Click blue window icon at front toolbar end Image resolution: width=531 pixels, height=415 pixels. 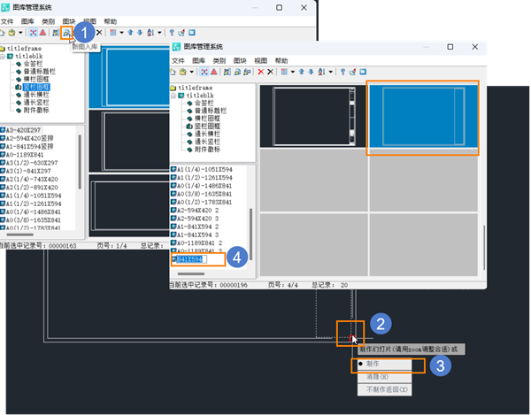point(363,72)
